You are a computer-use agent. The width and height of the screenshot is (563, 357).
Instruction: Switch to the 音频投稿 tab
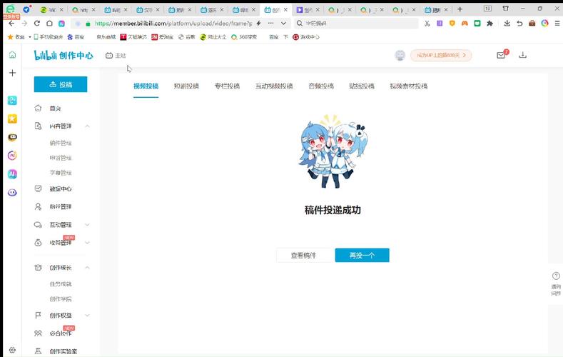click(x=321, y=86)
